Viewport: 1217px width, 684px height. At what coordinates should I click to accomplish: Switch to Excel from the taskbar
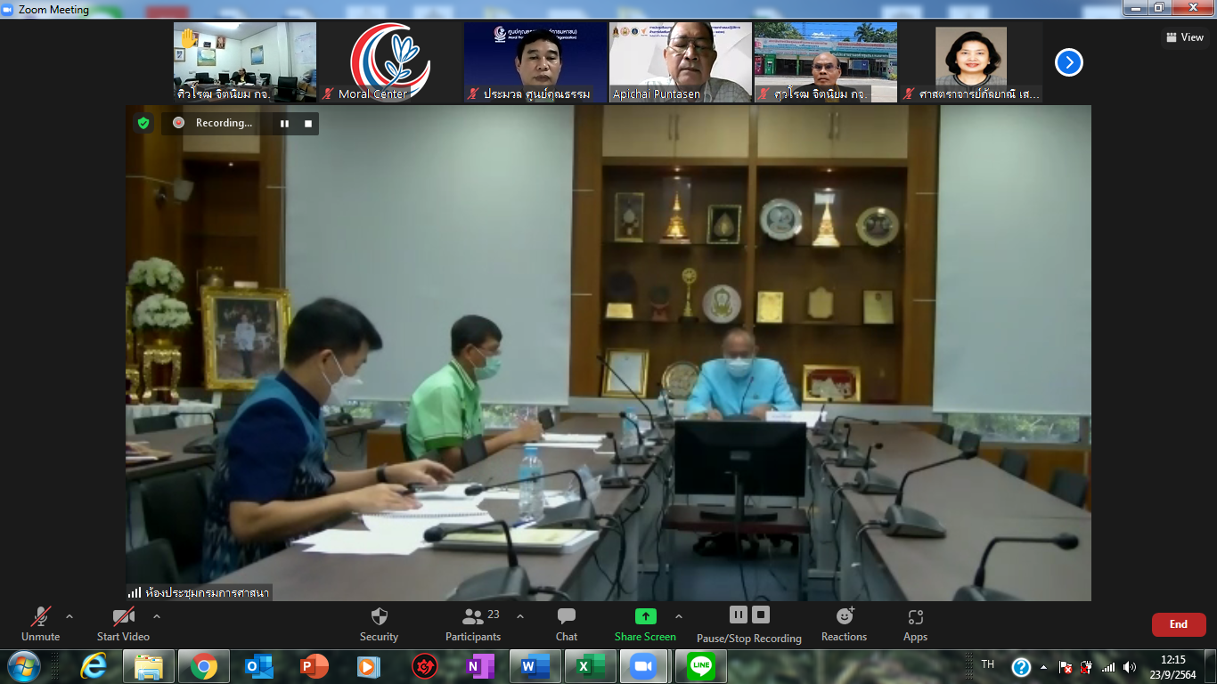click(x=591, y=666)
